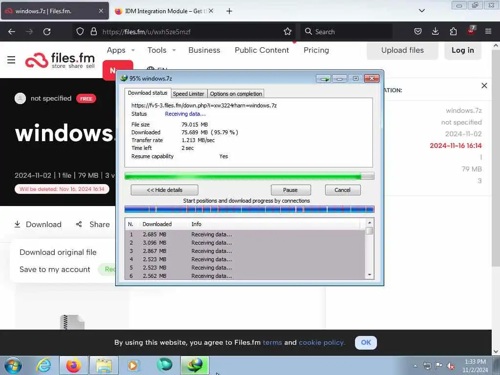Cancel the windows.7z download
500x375 pixels.
click(342, 190)
